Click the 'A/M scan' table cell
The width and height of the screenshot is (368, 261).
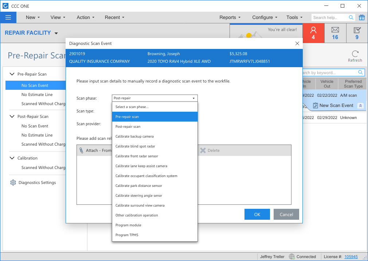[x=348, y=95]
